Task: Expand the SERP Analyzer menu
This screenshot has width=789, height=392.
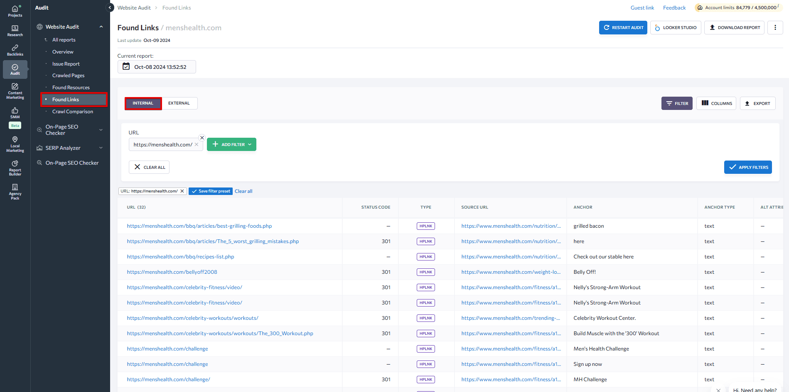Action: [x=101, y=148]
